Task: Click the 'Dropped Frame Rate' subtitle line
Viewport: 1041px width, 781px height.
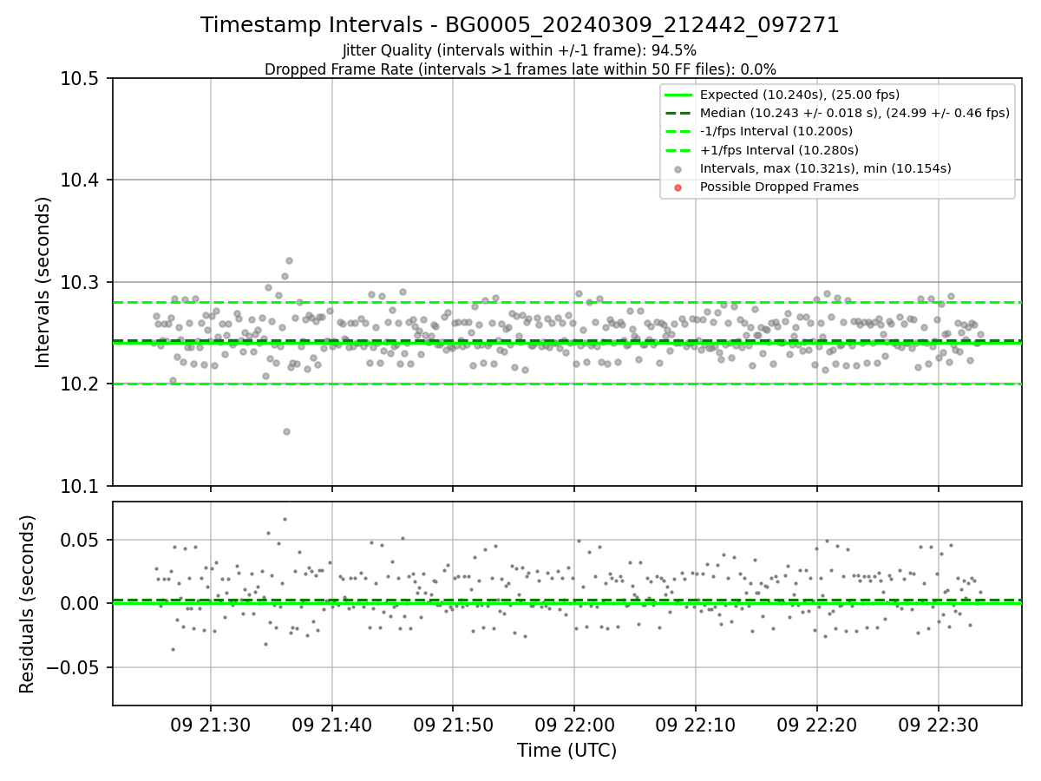Action: point(520,69)
